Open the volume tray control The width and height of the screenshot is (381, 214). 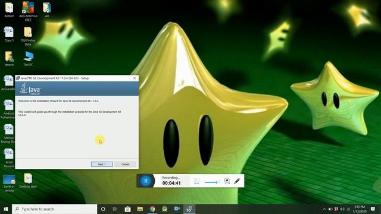(342, 209)
